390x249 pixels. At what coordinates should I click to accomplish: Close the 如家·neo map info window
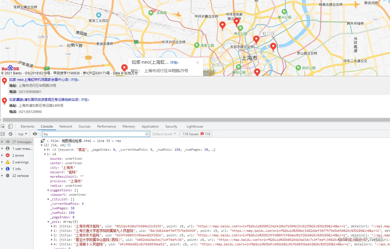coord(197,63)
